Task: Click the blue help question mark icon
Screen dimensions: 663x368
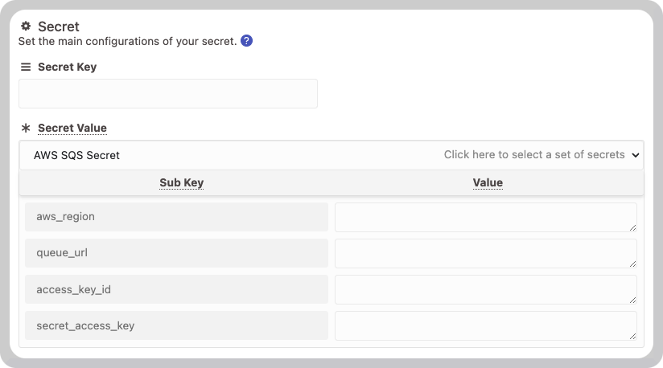Action: tap(246, 41)
